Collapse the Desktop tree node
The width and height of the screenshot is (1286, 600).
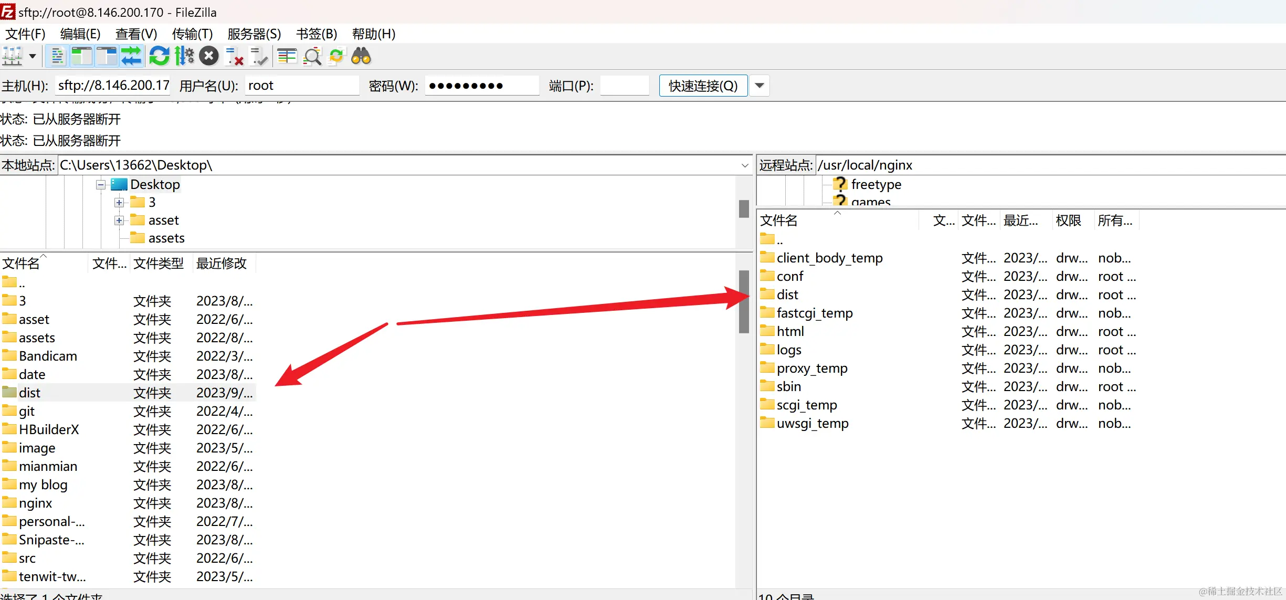[x=101, y=185]
